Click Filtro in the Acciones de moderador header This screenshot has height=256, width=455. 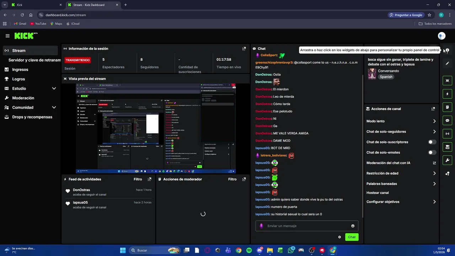coord(232,179)
